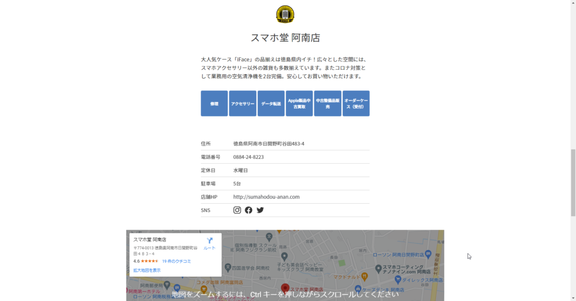The image size is (576, 301).
Task: Click the 中古整備品販売 button
Action: pyautogui.click(x=328, y=104)
